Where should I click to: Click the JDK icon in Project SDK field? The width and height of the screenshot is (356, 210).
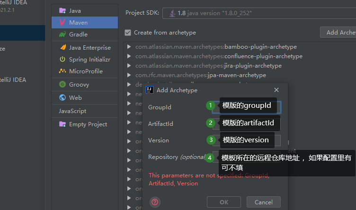click(x=172, y=13)
